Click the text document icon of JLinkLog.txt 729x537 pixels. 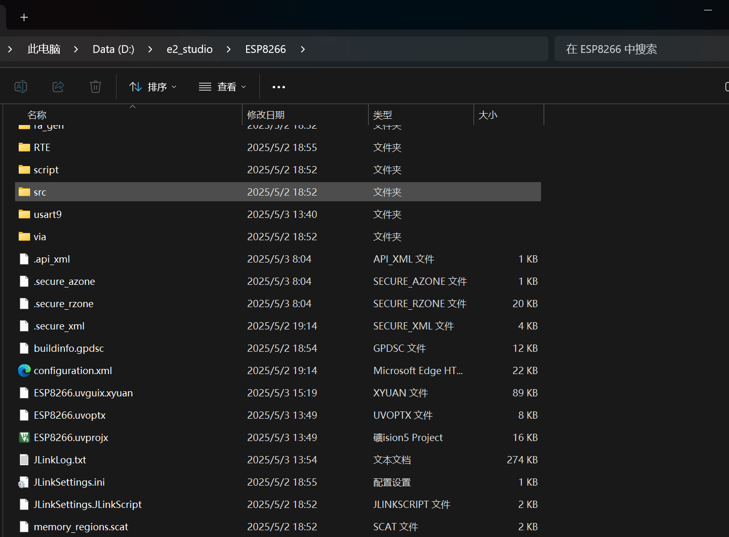pos(24,460)
